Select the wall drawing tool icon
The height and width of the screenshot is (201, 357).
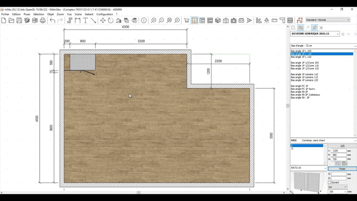tap(70, 20)
